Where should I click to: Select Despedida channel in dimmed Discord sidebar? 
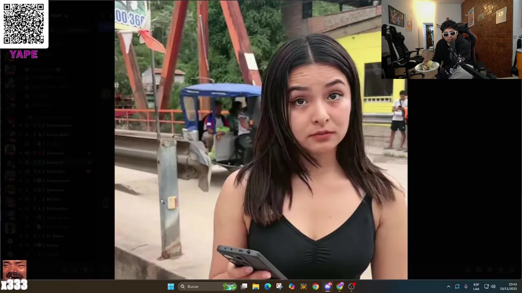click(x=58, y=135)
